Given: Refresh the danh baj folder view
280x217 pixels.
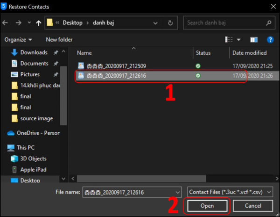Looking at the screenshot, I should click(171, 22).
